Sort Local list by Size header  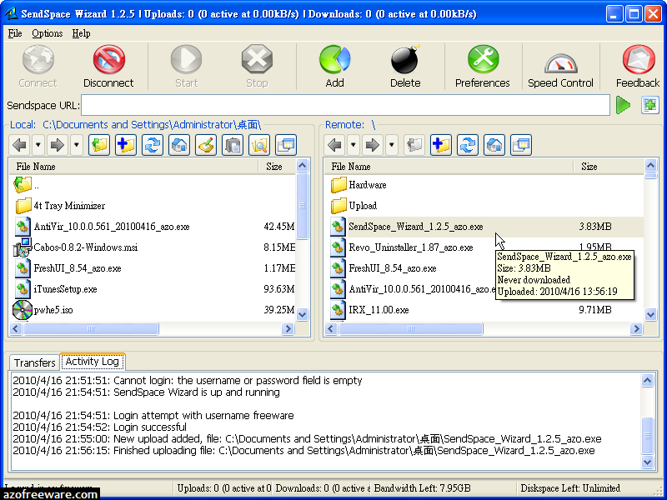coord(277,166)
